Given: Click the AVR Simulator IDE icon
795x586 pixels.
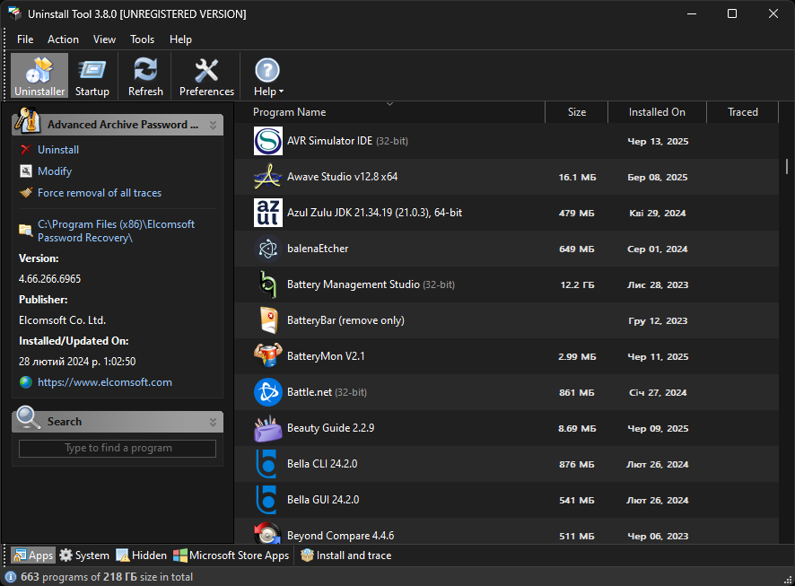Looking at the screenshot, I should pyautogui.click(x=267, y=141).
